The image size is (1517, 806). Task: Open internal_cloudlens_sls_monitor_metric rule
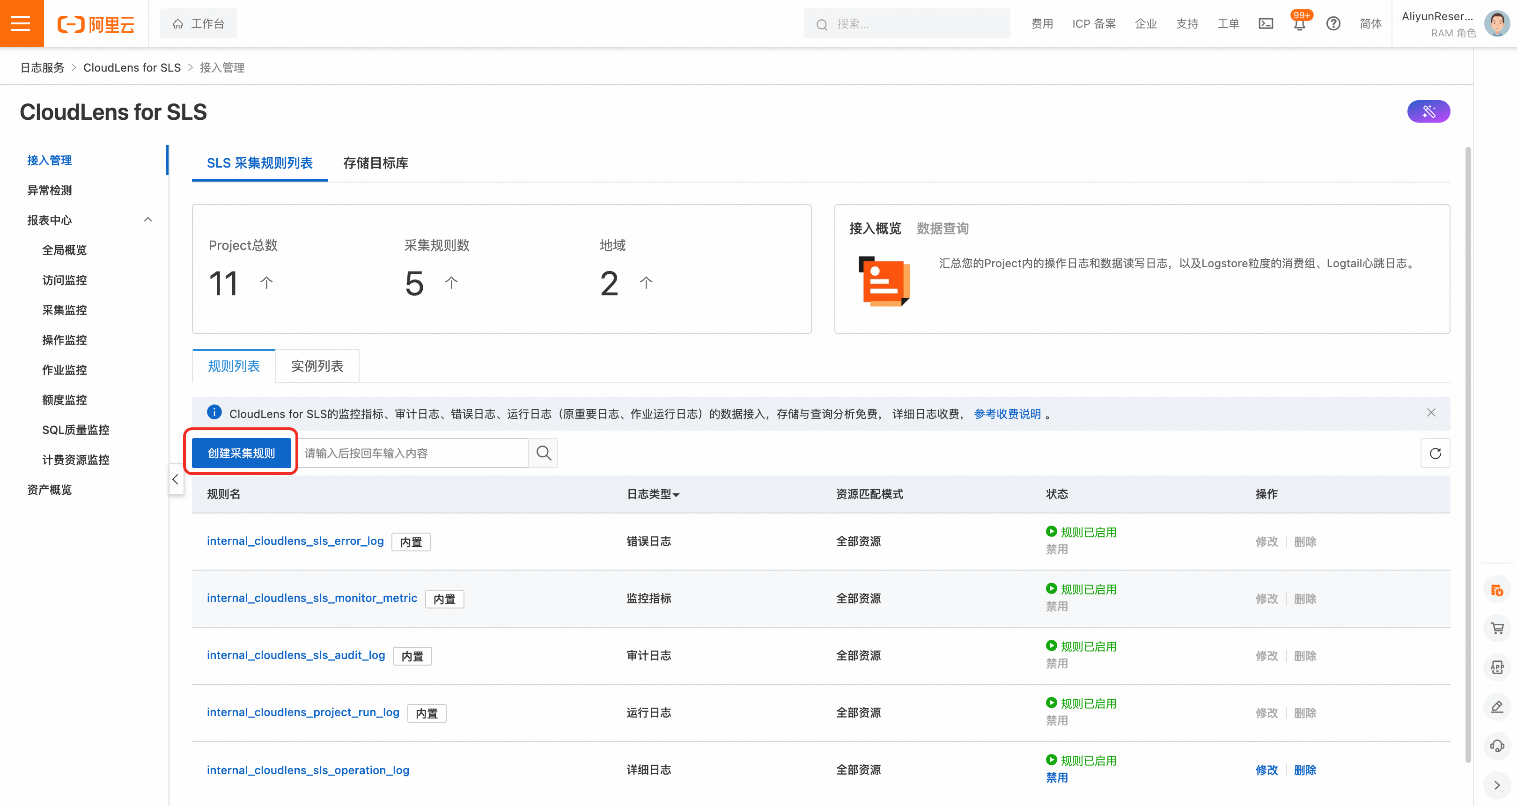click(311, 598)
